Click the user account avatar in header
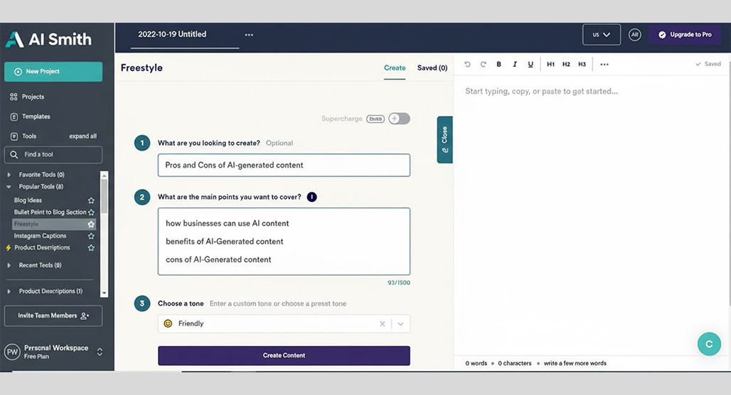731x395 pixels. tap(634, 35)
